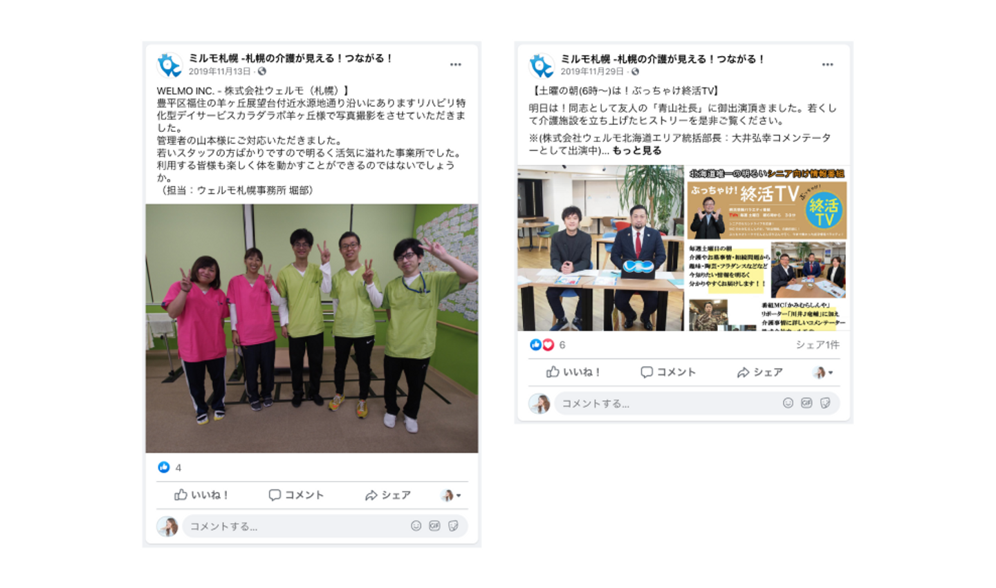Click the emoji icon in the left comment box
Screen dimensions: 996x588
416,526
